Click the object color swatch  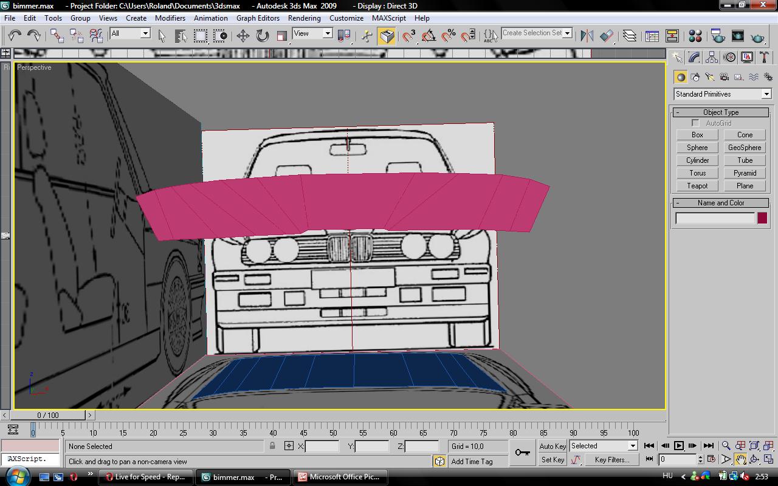tap(762, 218)
